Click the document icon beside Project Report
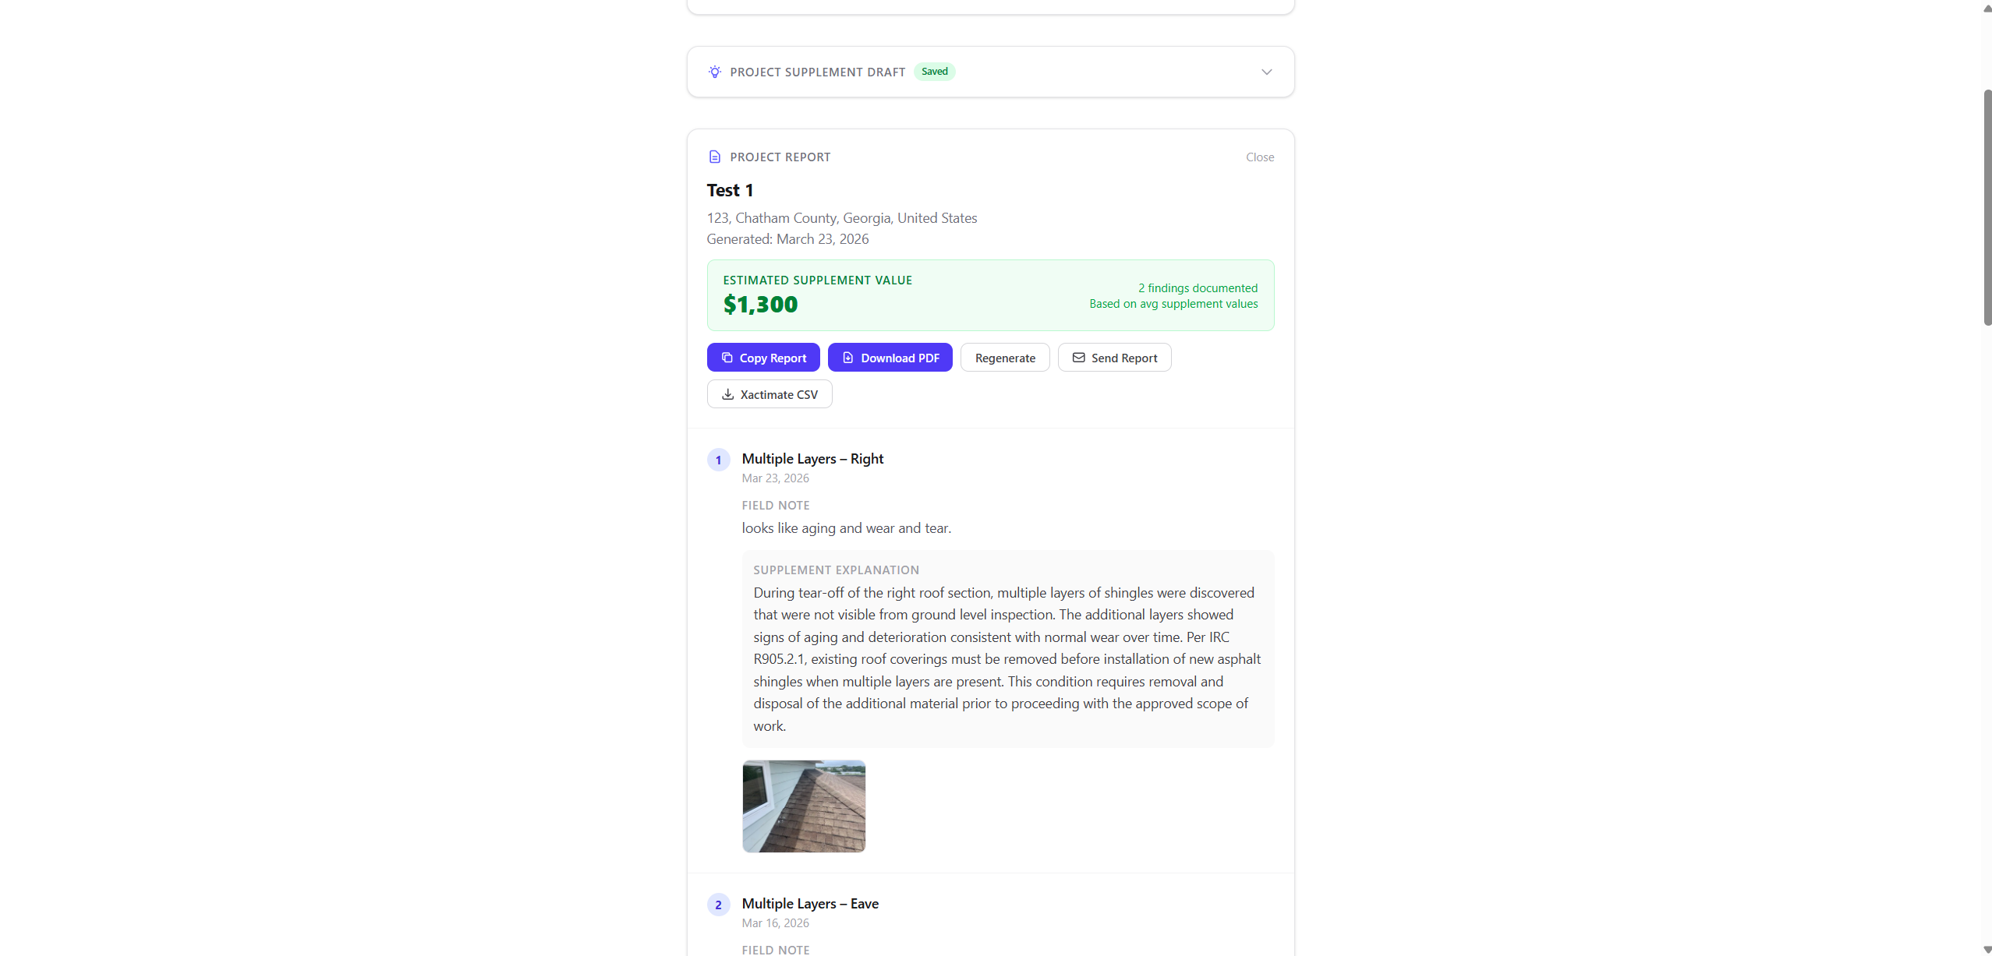The width and height of the screenshot is (1992, 956). pos(715,157)
